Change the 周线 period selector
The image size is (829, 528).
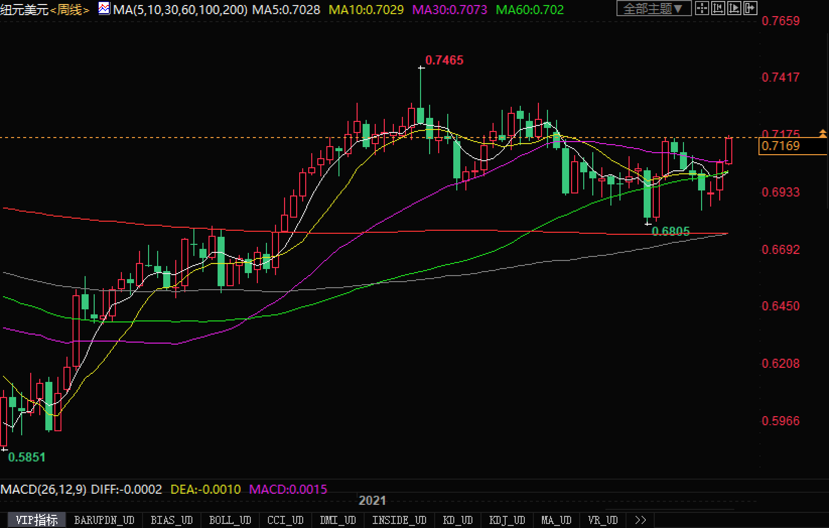[x=70, y=10]
